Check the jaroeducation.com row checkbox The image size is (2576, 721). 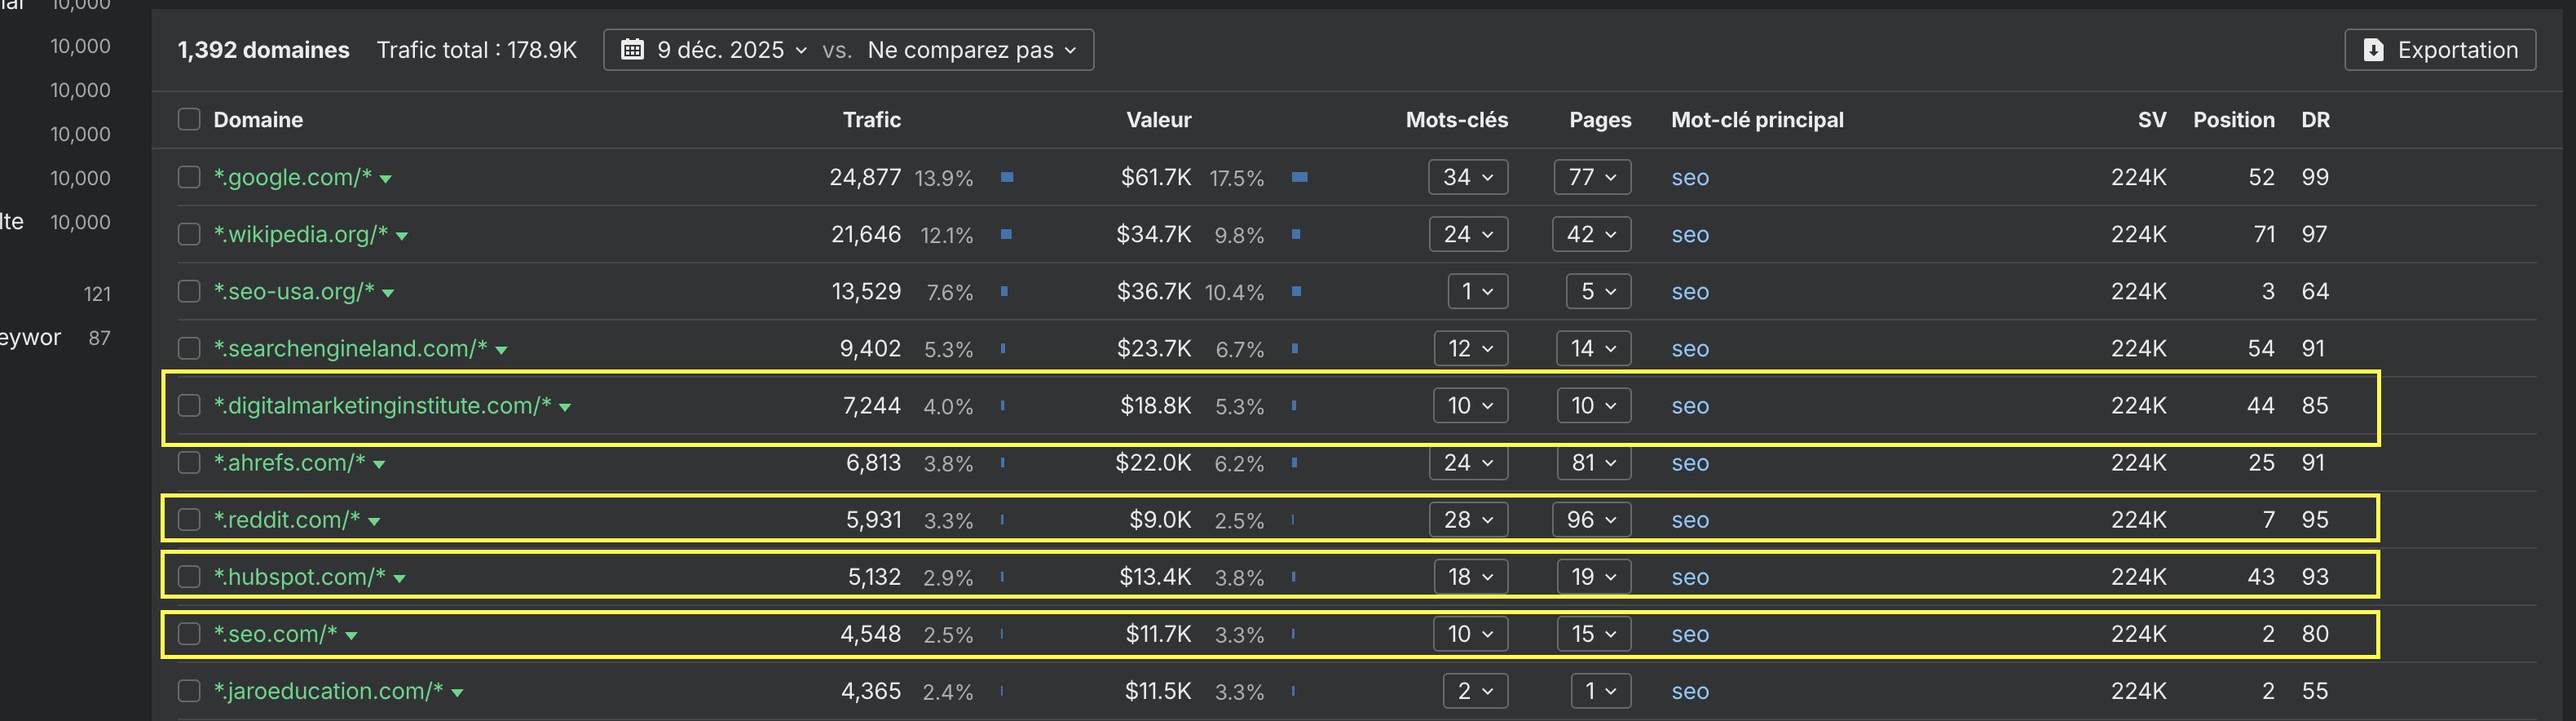[189, 690]
